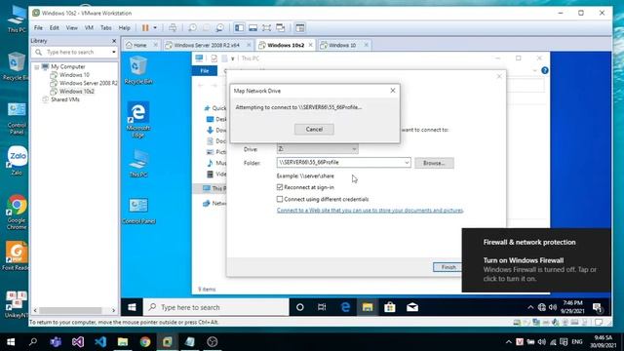Open the VMware View menu
This screenshot has width=624, height=351.
pos(71,28)
